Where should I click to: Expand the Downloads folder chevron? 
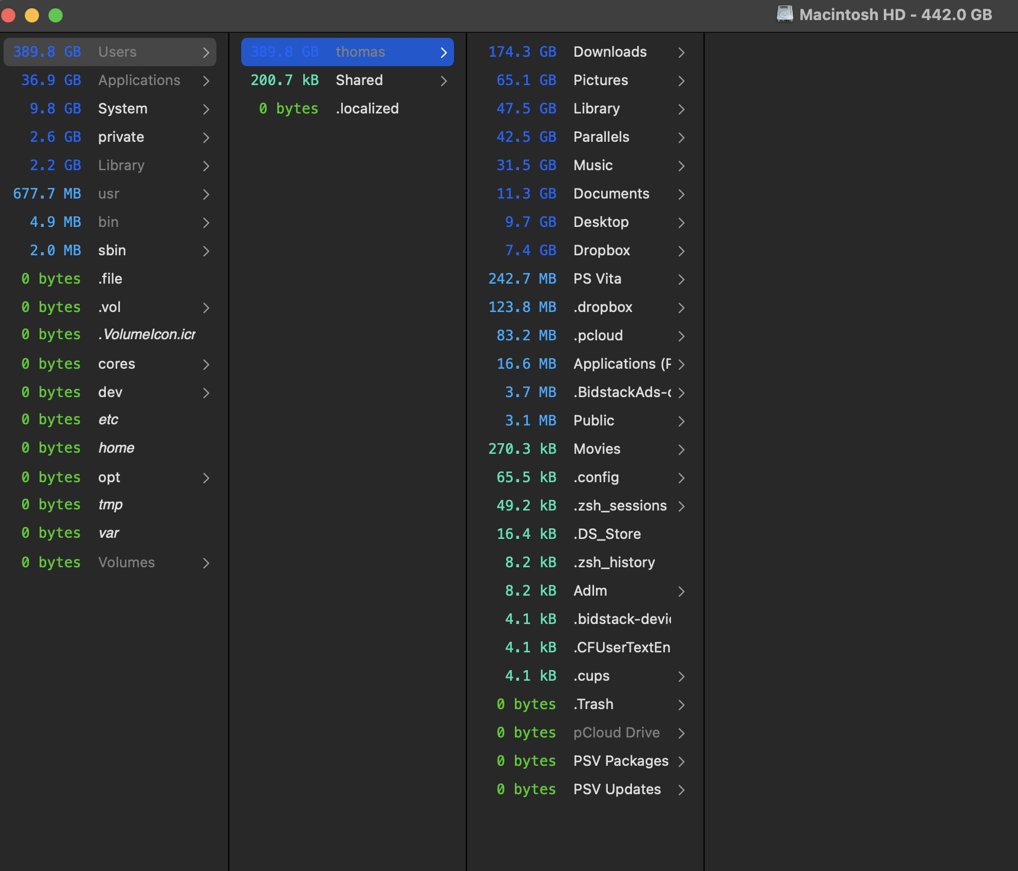coord(681,53)
